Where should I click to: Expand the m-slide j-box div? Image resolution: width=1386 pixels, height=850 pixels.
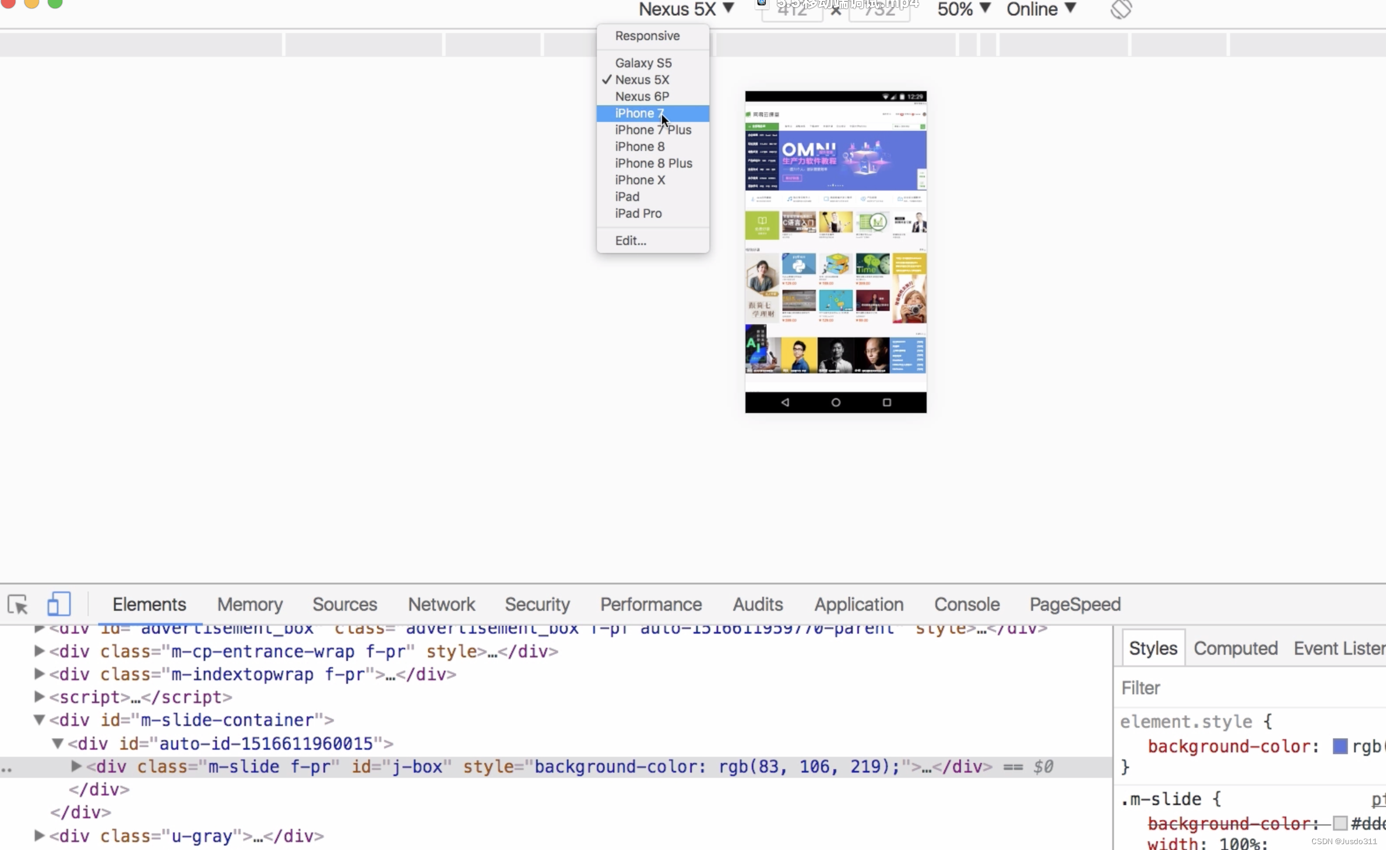click(x=76, y=766)
